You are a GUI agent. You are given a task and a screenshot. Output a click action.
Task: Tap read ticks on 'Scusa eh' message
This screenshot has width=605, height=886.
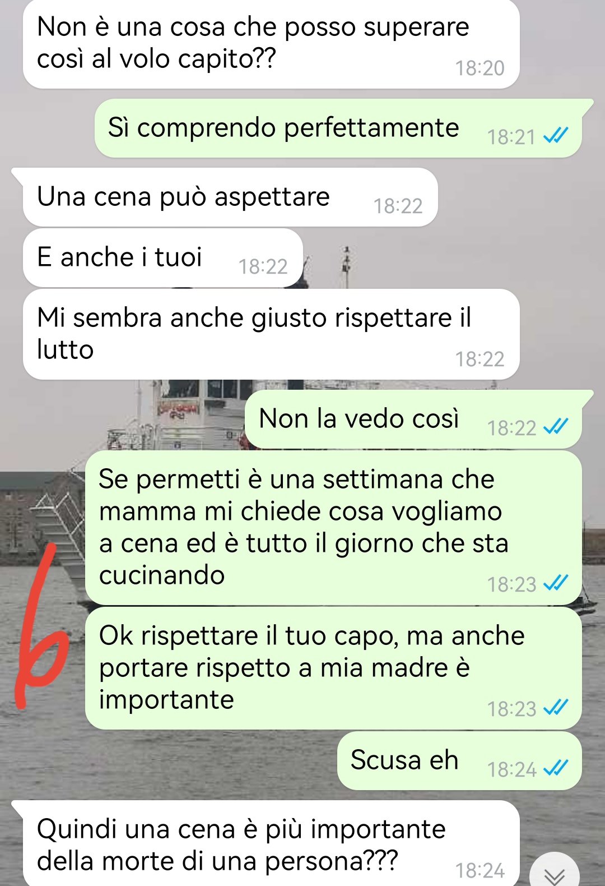click(x=557, y=769)
